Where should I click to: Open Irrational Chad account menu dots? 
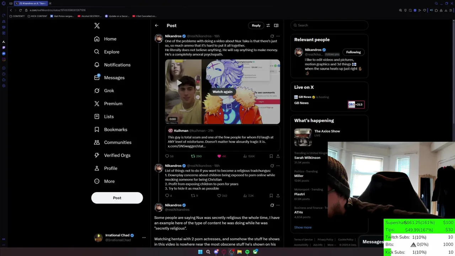click(144, 238)
